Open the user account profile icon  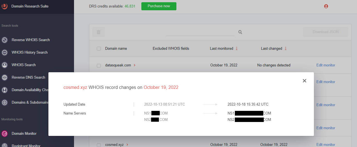click(326, 6)
